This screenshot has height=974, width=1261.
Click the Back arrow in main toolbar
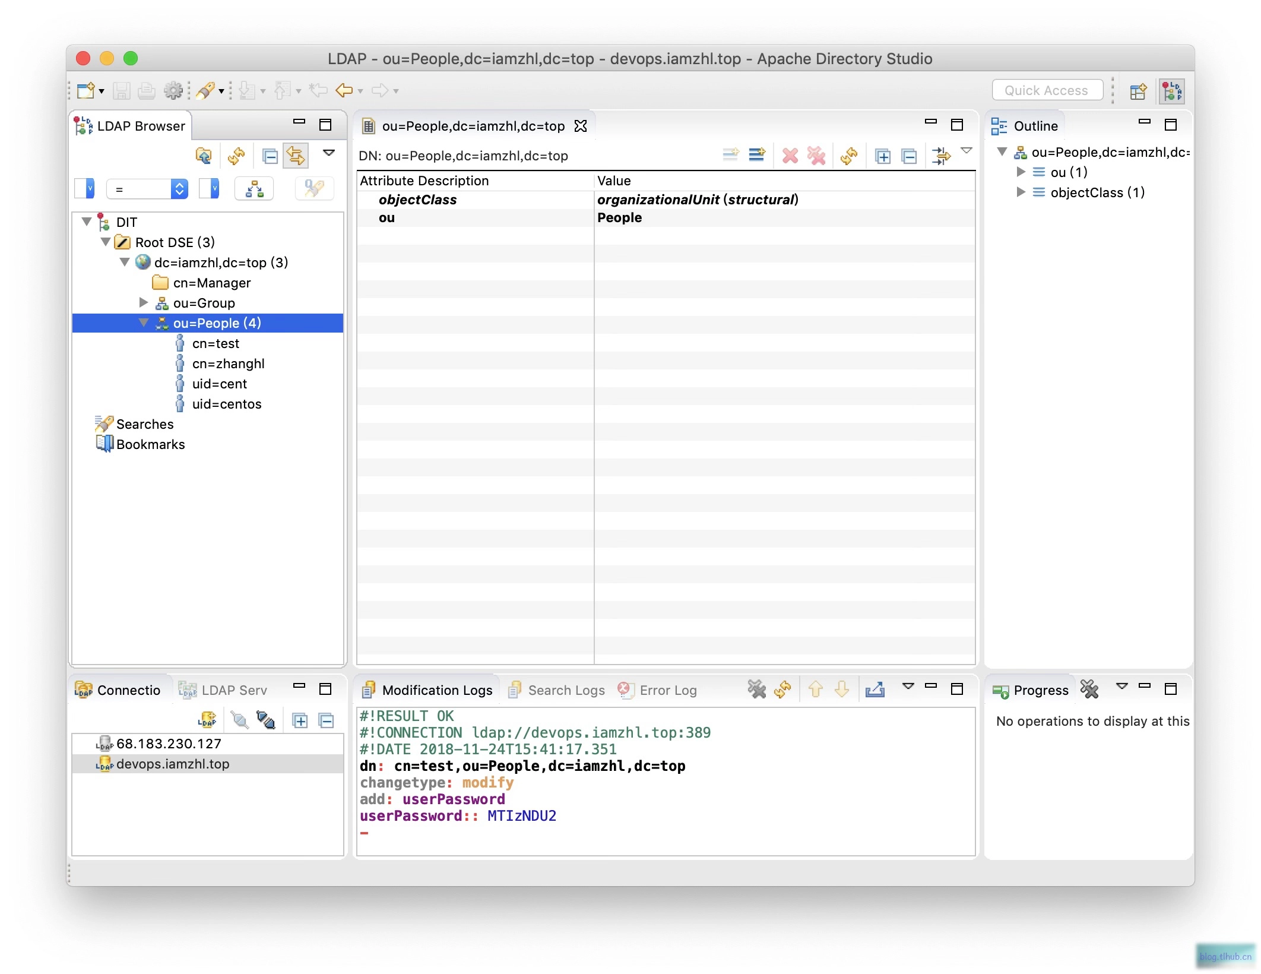click(344, 91)
